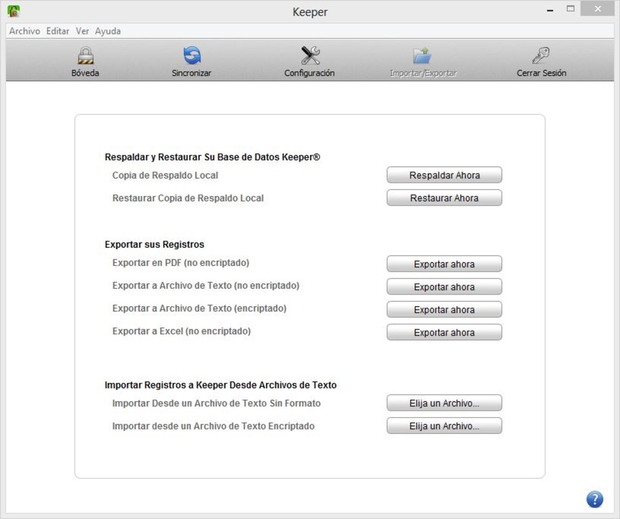620x519 pixels.
Task: Click 'Exportar a Excel (no encriptado)' text
Action: pos(182,331)
